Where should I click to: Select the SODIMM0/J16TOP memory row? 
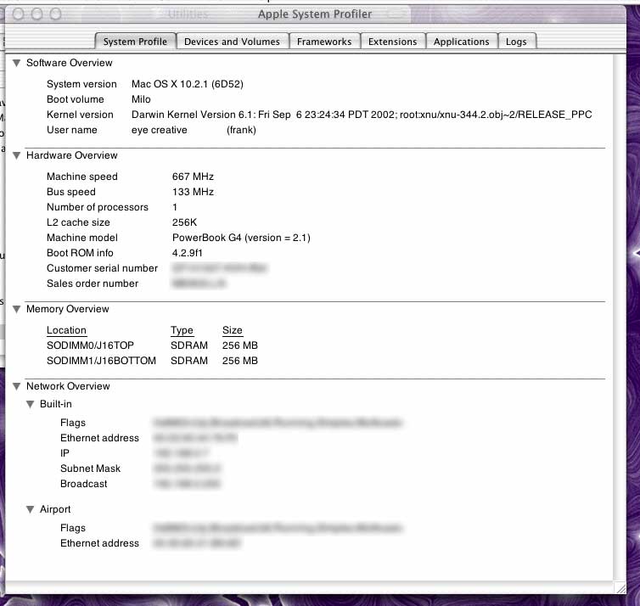[152, 345]
